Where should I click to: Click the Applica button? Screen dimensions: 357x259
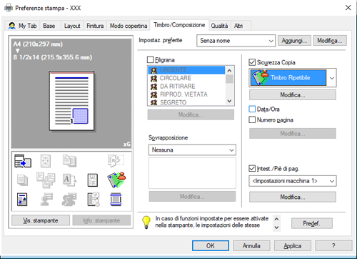[x=293, y=245]
